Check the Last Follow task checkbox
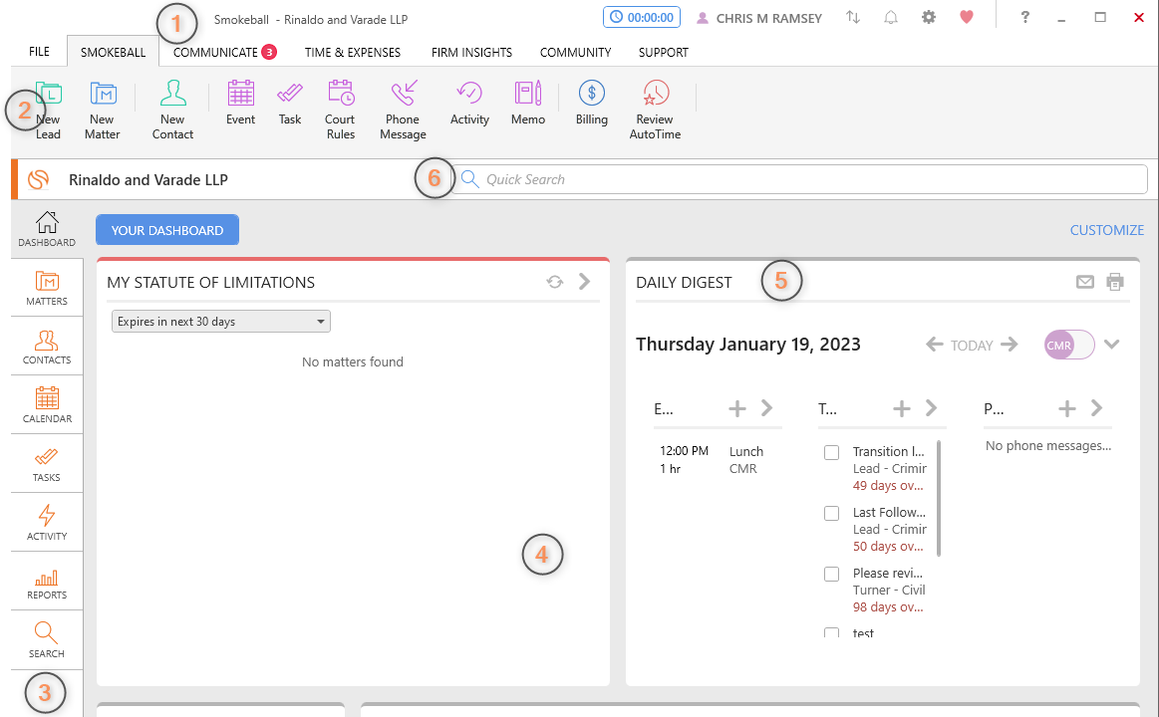Viewport: 1159px width, 717px height. [x=831, y=513]
